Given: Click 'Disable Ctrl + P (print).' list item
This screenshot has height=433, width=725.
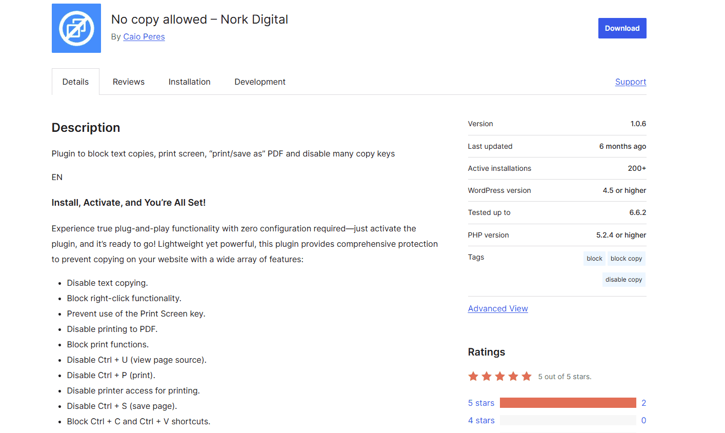Looking at the screenshot, I should (x=111, y=375).
